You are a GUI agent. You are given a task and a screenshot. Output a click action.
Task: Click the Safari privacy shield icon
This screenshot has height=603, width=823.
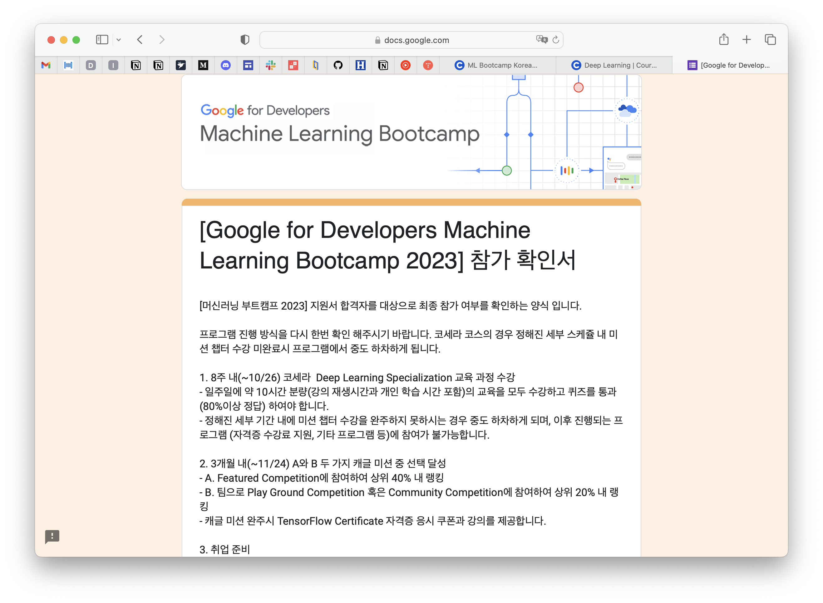click(x=245, y=40)
